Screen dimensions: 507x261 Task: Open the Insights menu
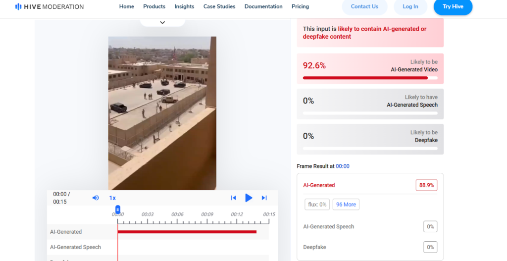coord(184,6)
